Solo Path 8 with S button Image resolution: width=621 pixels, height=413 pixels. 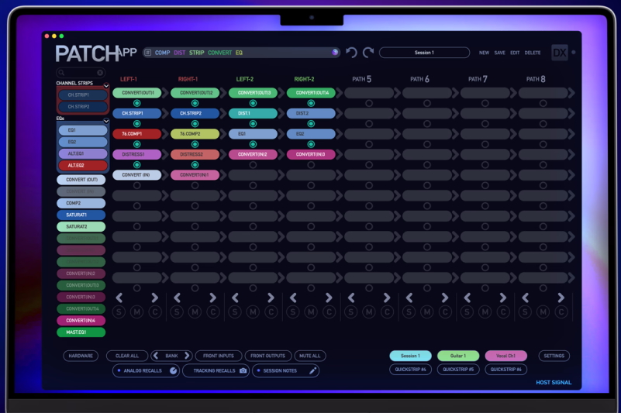[525, 312]
